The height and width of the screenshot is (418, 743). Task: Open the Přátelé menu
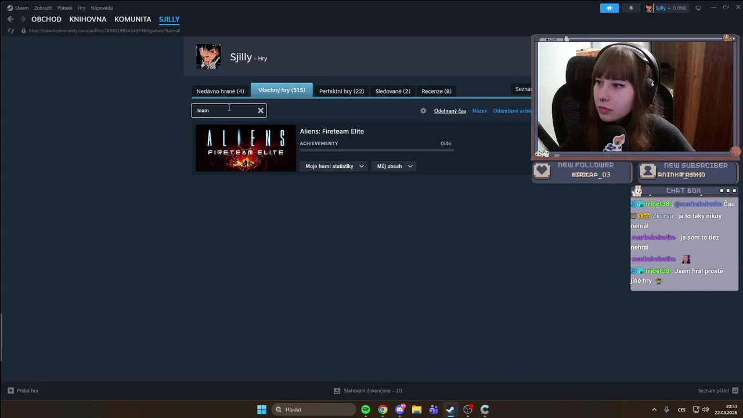(65, 8)
